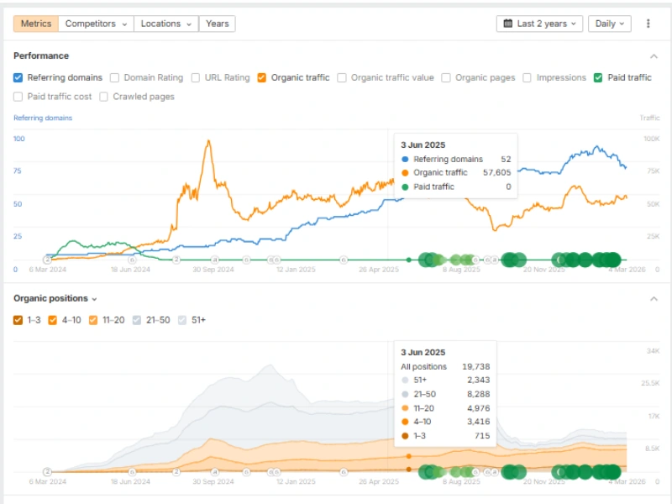Uncheck the Referring domains checkbox
The image size is (672, 504).
click(18, 77)
